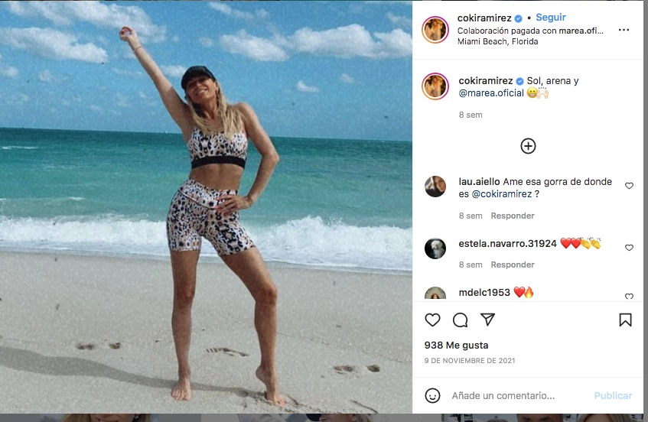Like lau.aiello's comment

[x=629, y=186]
